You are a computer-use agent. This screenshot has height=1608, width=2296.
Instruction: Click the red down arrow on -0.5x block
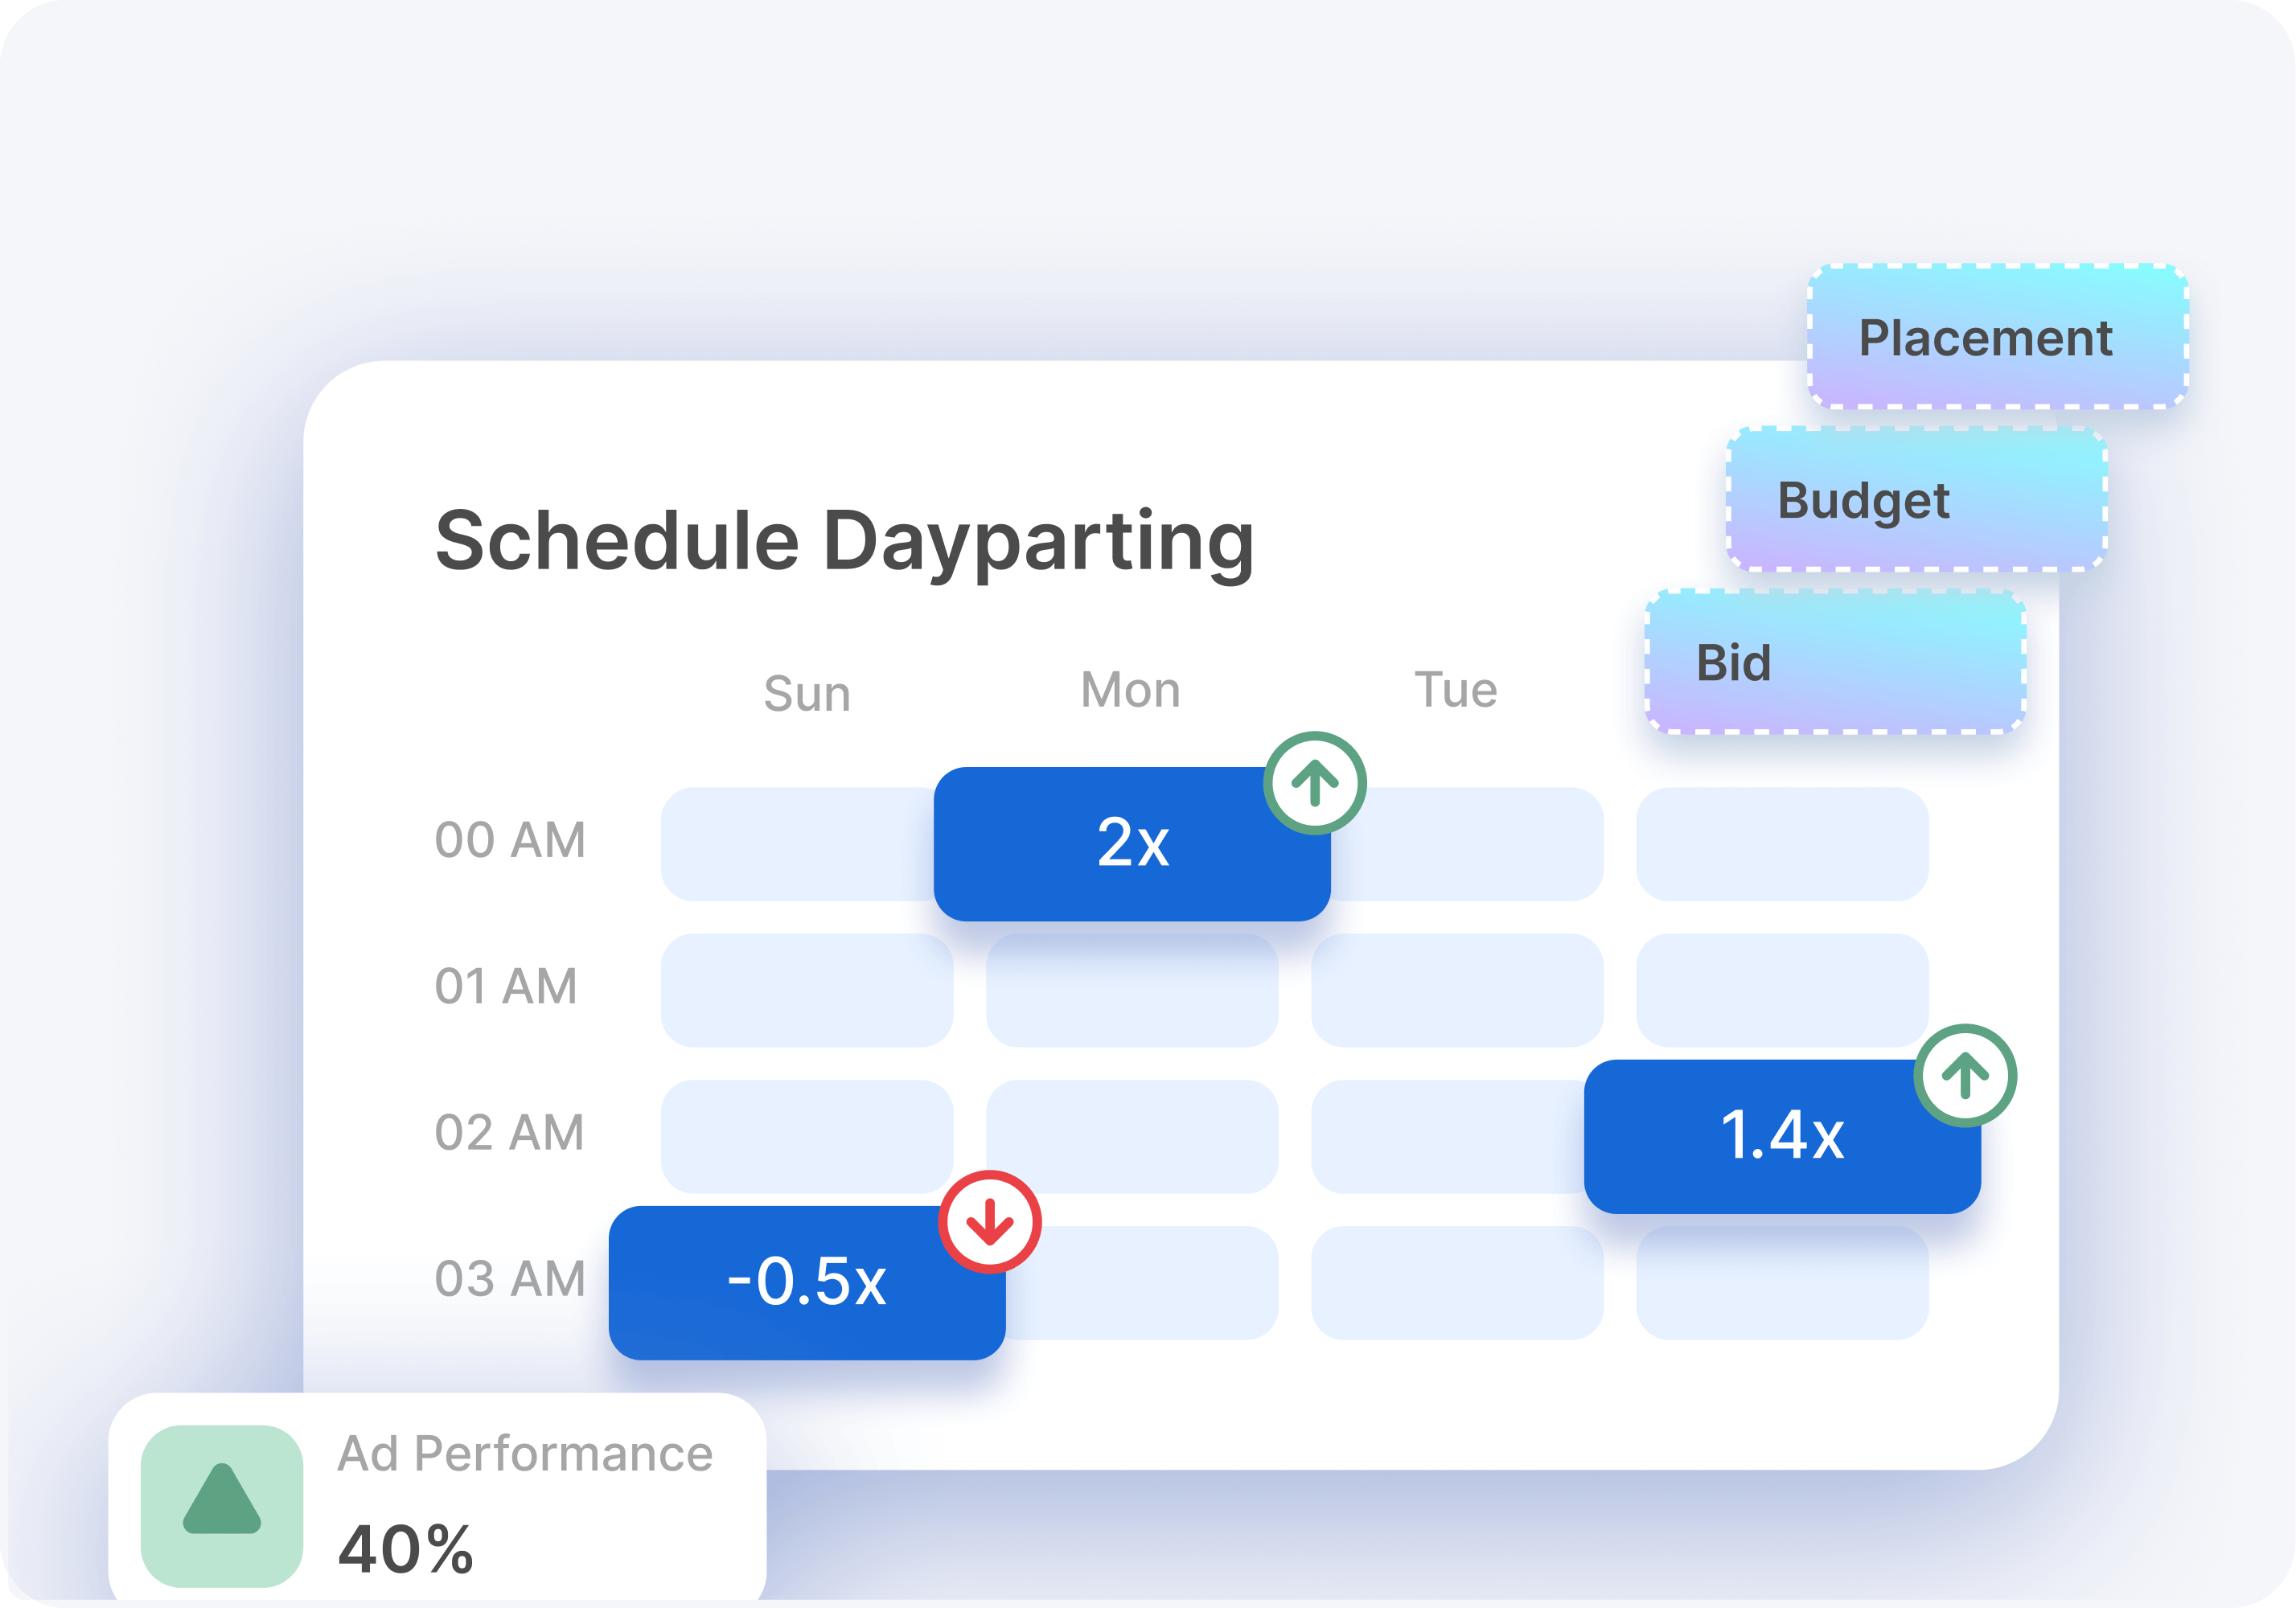pyautogui.click(x=989, y=1222)
